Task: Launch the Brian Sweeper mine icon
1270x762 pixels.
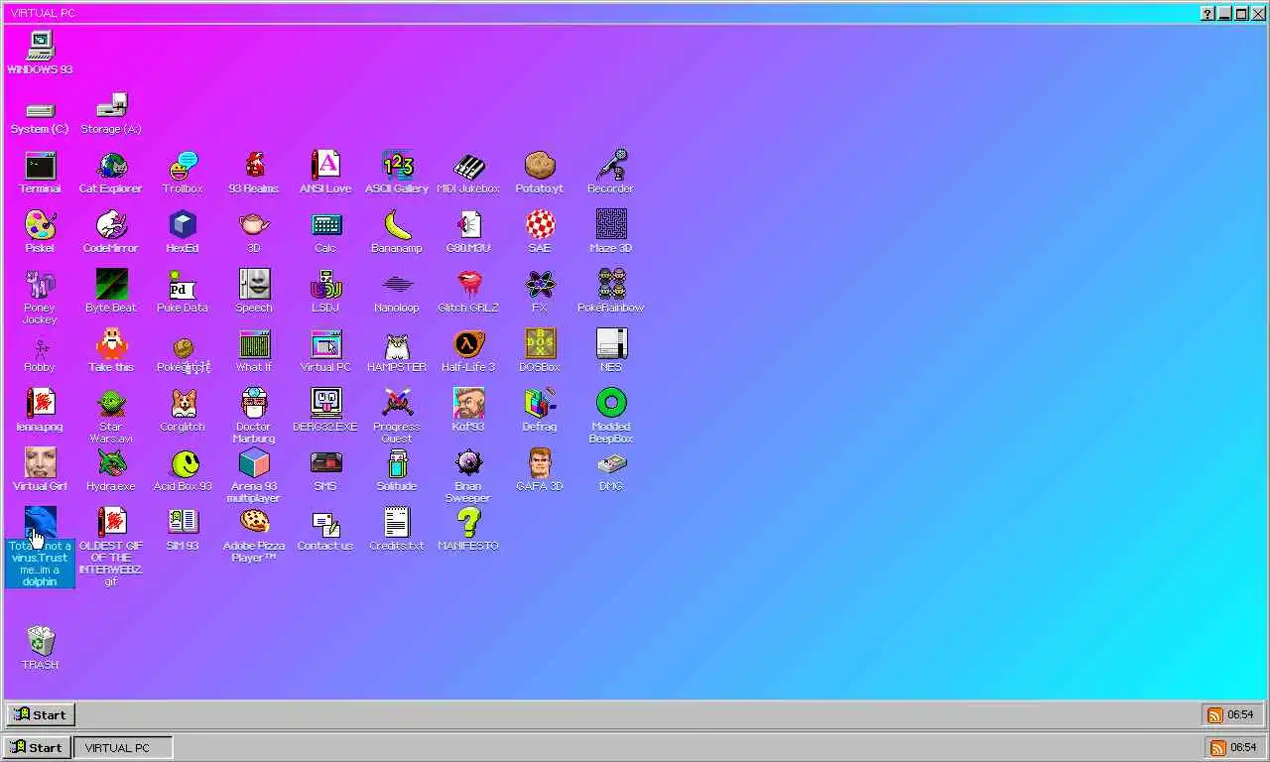Action: tap(468, 462)
